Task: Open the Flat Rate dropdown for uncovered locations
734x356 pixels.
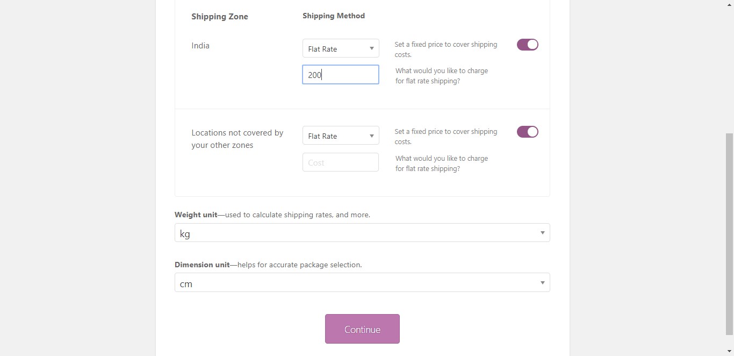Action: point(341,135)
